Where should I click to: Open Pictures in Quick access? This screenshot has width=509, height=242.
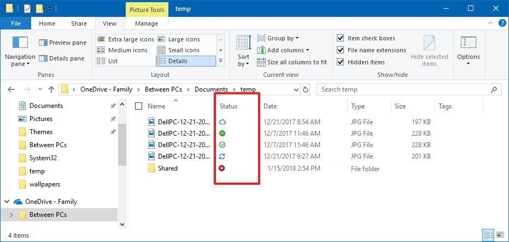[x=41, y=119]
